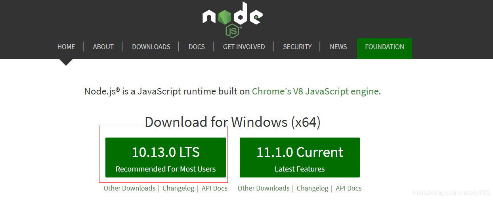Open the DOCS nav item

(x=197, y=47)
